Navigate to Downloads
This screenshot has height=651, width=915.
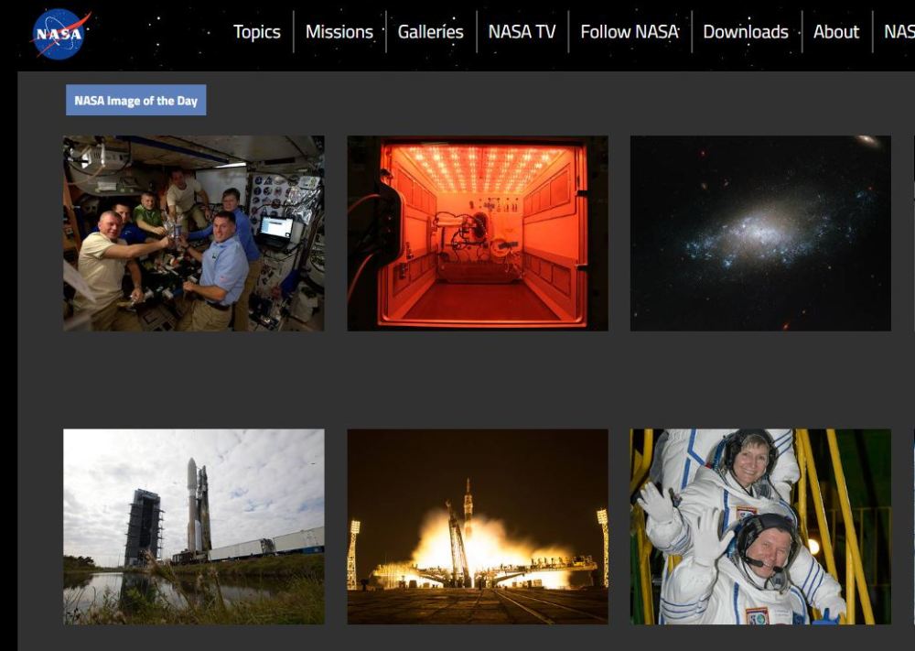tap(745, 32)
